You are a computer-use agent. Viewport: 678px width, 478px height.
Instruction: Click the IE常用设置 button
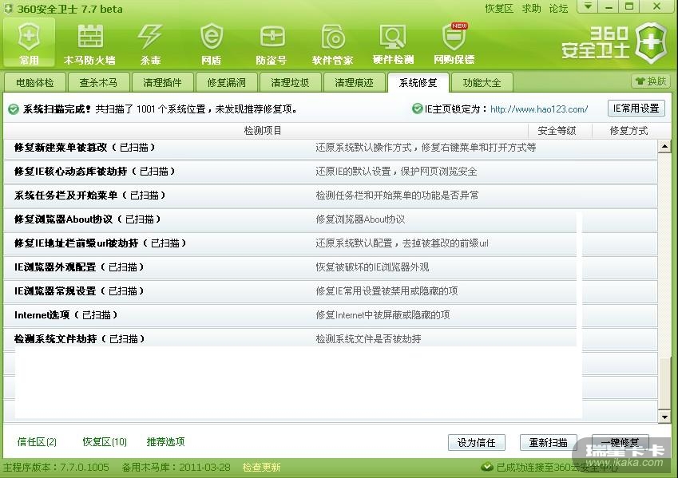[636, 108]
